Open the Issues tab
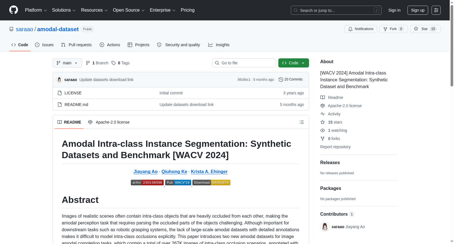 (44, 45)
